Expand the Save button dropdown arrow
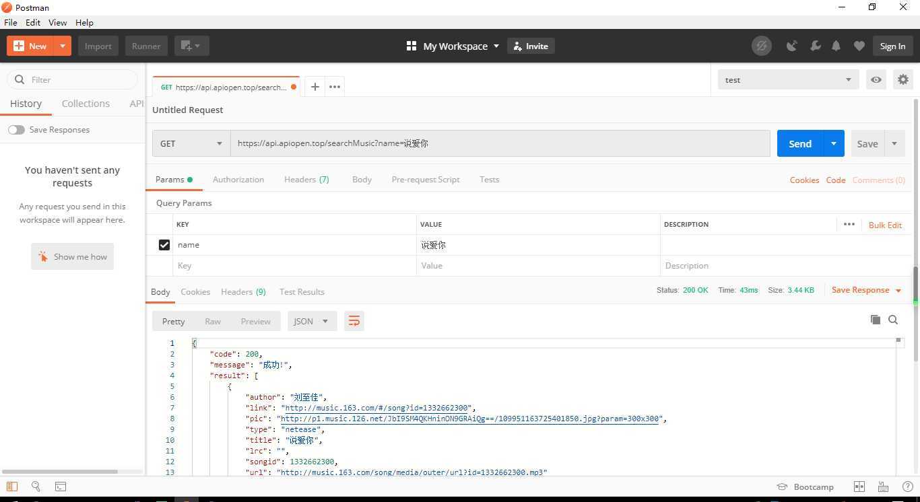This screenshot has width=920, height=502. tap(894, 143)
